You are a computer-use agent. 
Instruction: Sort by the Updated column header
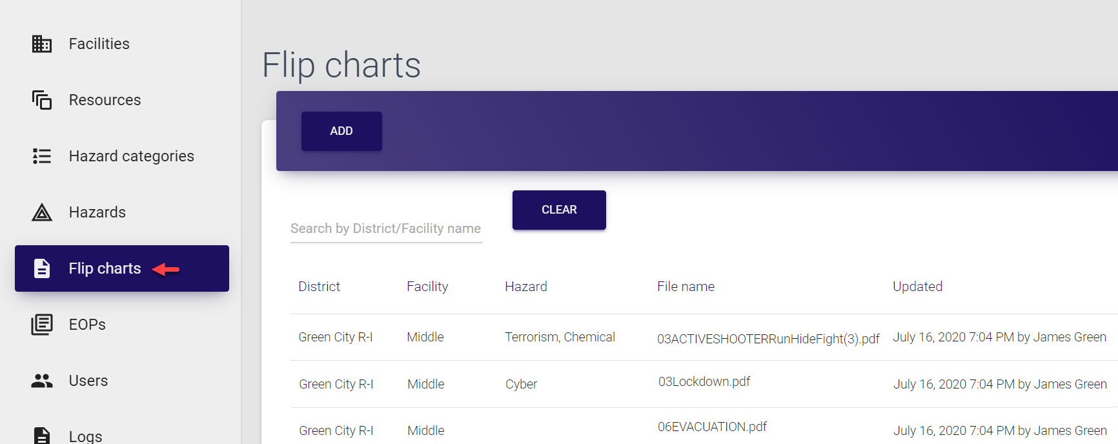point(917,287)
